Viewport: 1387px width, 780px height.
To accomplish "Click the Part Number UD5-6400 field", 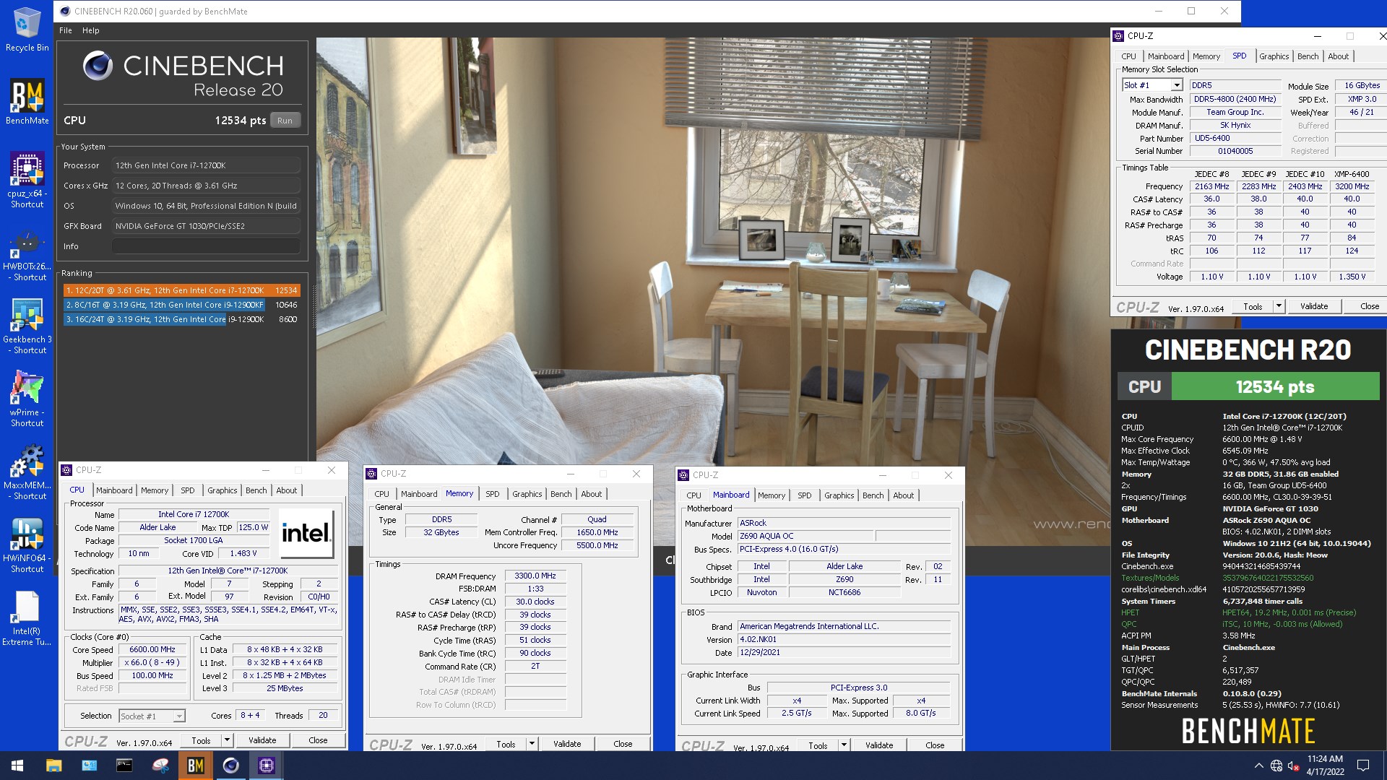I will click(x=1235, y=138).
